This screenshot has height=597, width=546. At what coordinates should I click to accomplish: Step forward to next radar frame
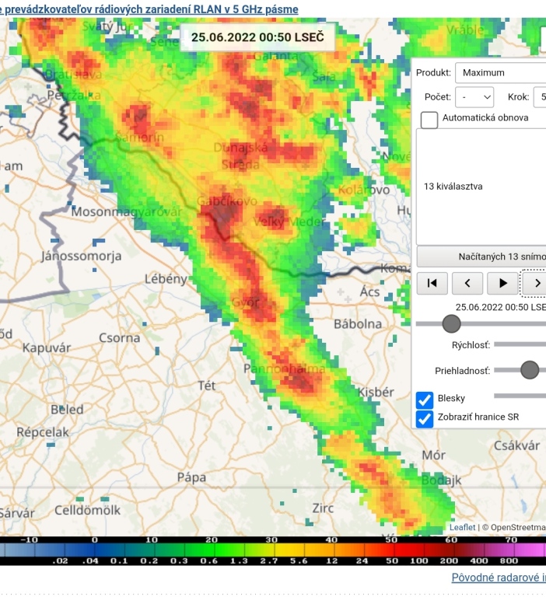click(535, 283)
